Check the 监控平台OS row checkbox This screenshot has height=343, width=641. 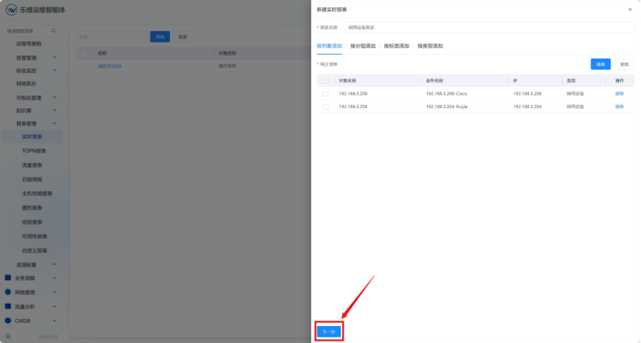click(85, 66)
